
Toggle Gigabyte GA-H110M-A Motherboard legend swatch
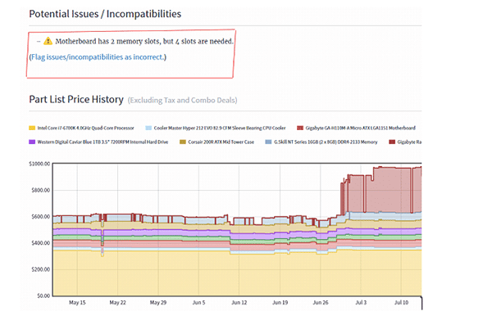300,128
